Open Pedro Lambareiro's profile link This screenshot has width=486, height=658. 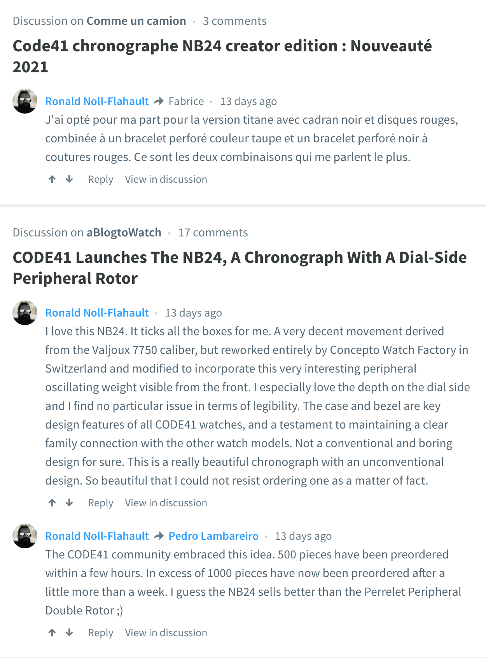(x=213, y=536)
